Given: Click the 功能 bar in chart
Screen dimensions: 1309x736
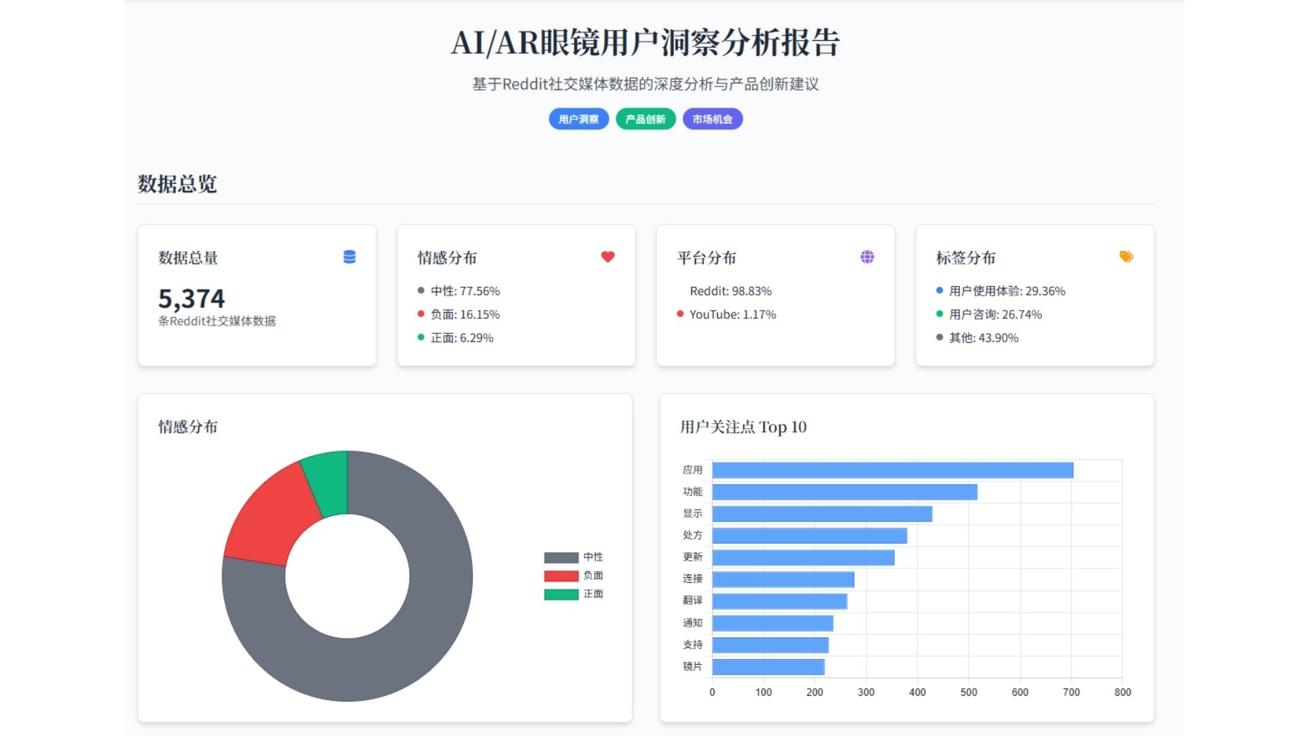Looking at the screenshot, I should coord(844,492).
